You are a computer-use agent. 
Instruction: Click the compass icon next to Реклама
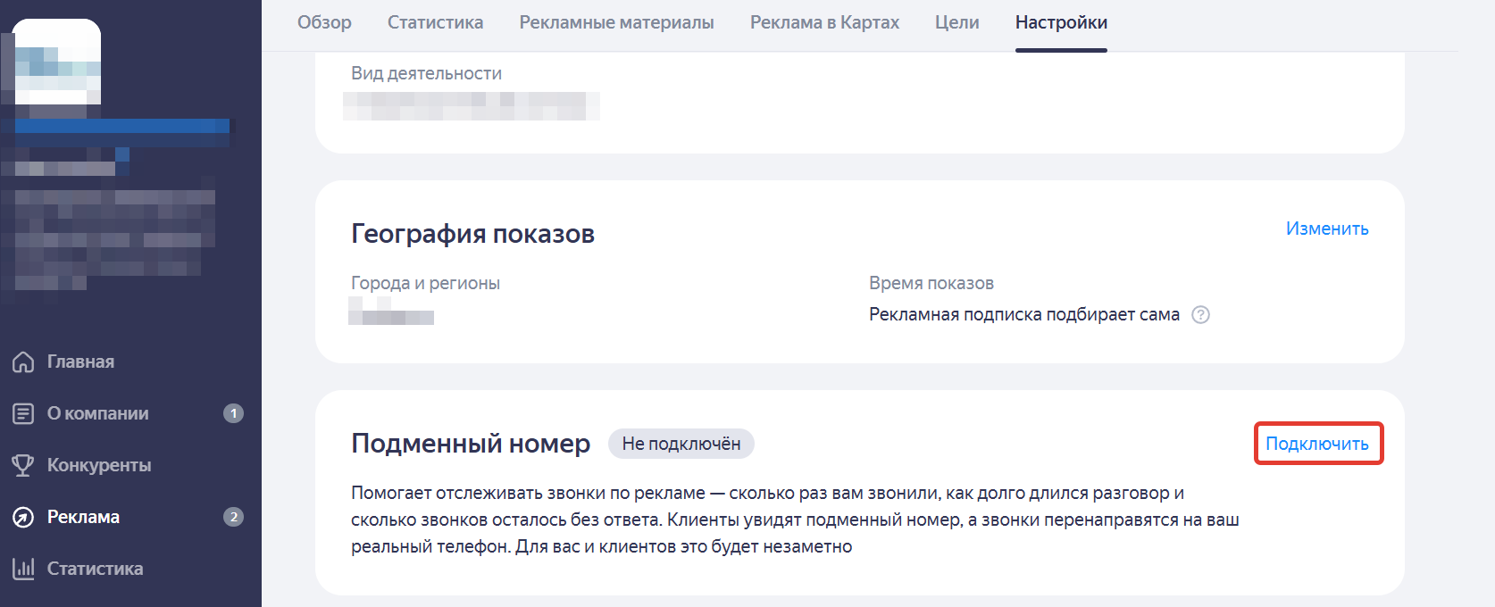click(23, 517)
